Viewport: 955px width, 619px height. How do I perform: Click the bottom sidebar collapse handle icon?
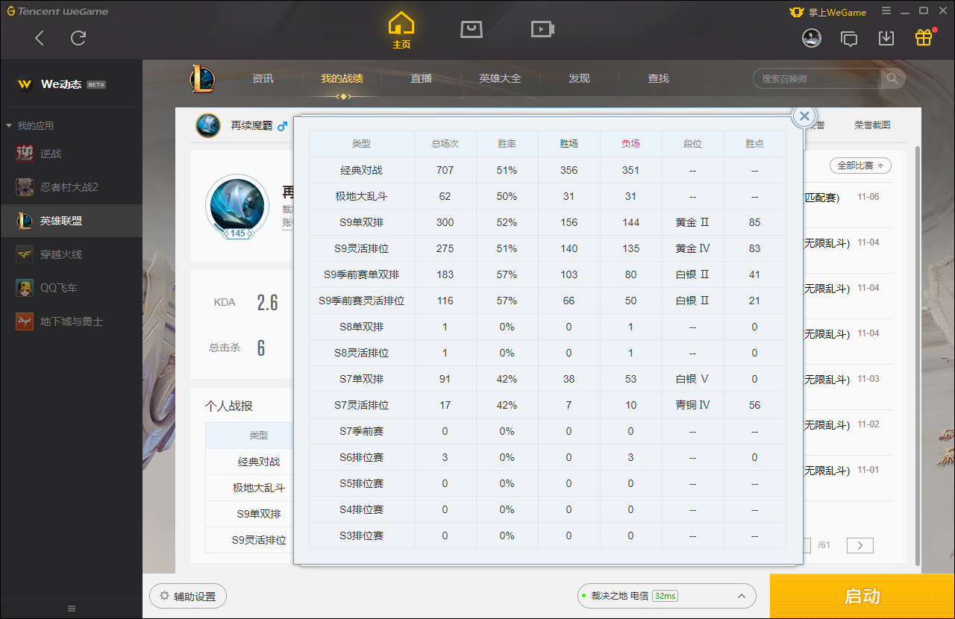point(71,609)
